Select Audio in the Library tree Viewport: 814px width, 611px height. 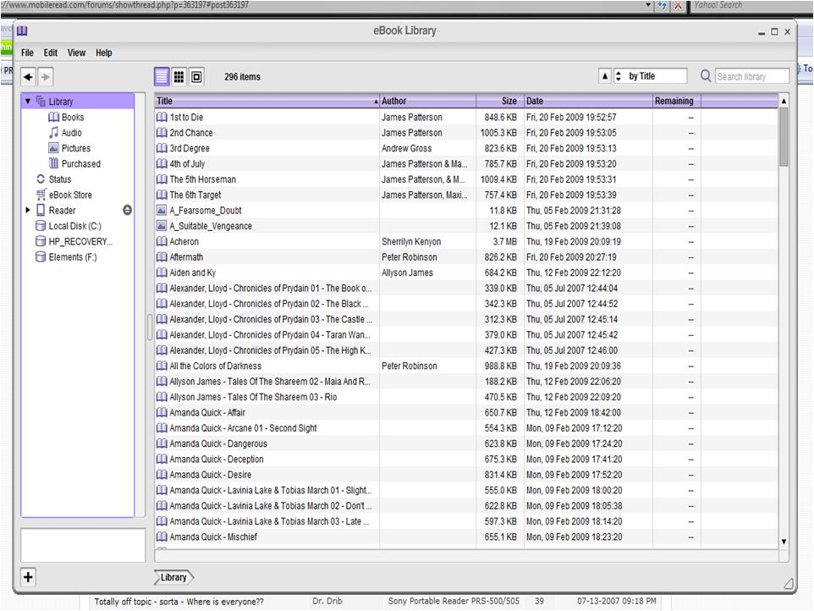pos(71,133)
